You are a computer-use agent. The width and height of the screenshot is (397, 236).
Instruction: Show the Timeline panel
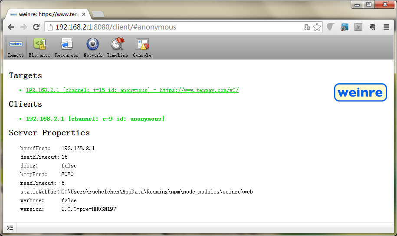click(x=117, y=47)
